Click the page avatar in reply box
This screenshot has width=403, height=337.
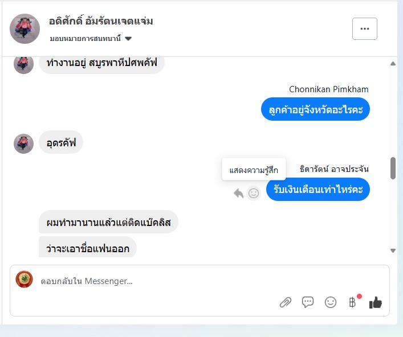coord(24,280)
